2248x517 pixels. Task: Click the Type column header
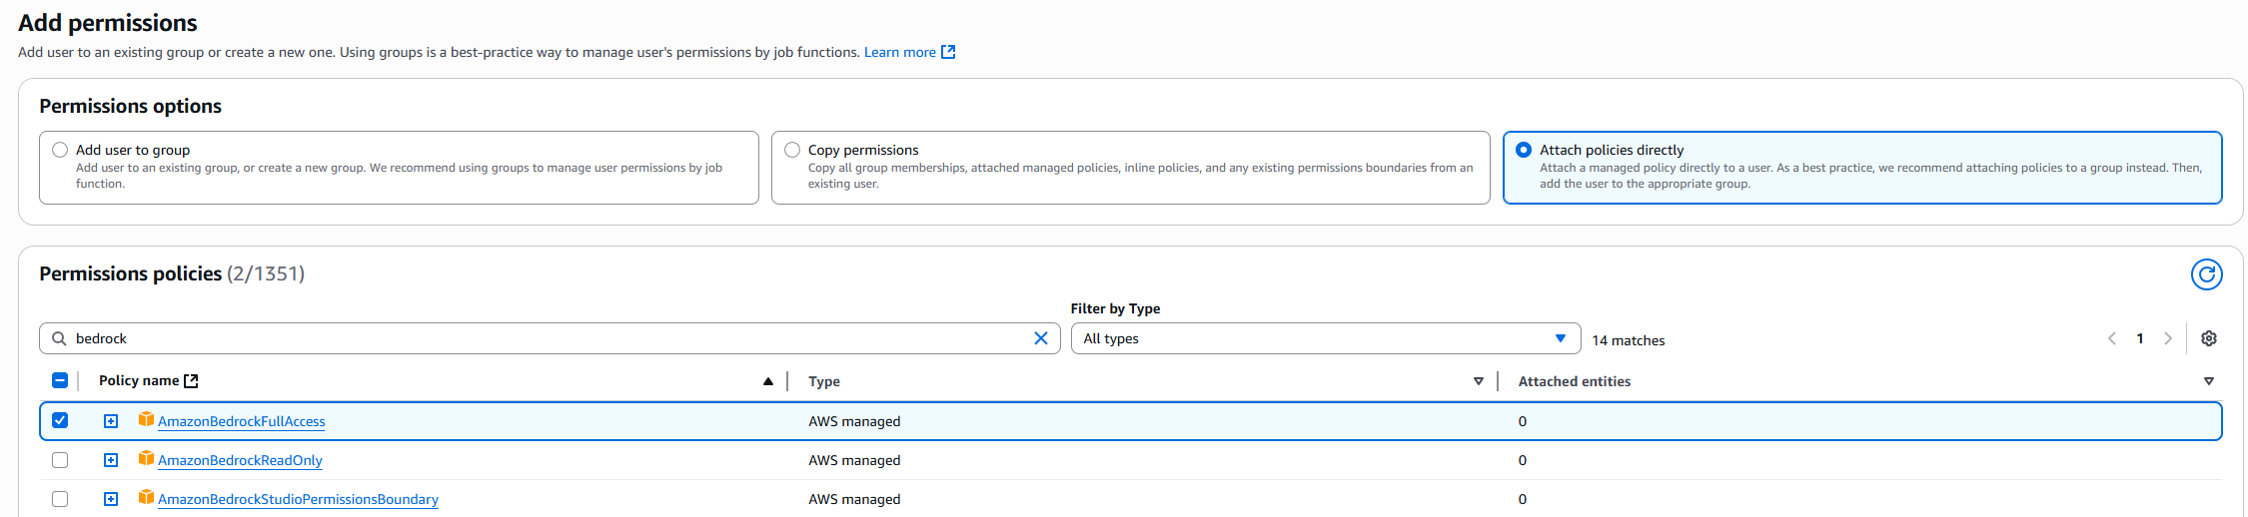[824, 381]
